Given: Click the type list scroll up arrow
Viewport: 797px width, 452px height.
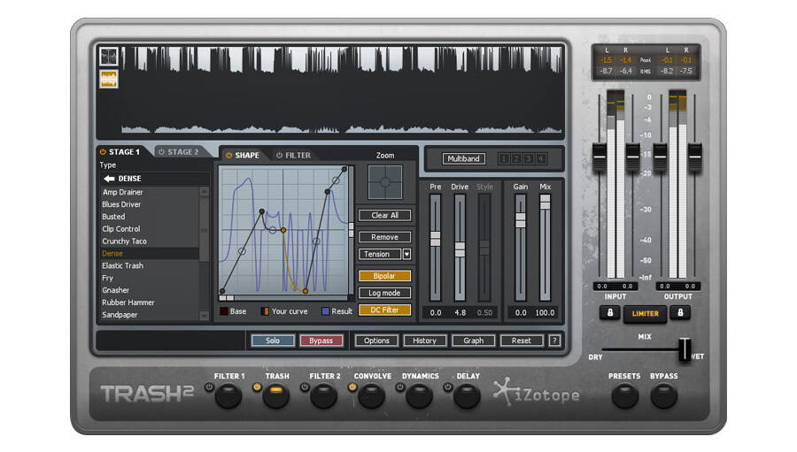Looking at the screenshot, I should (x=205, y=191).
